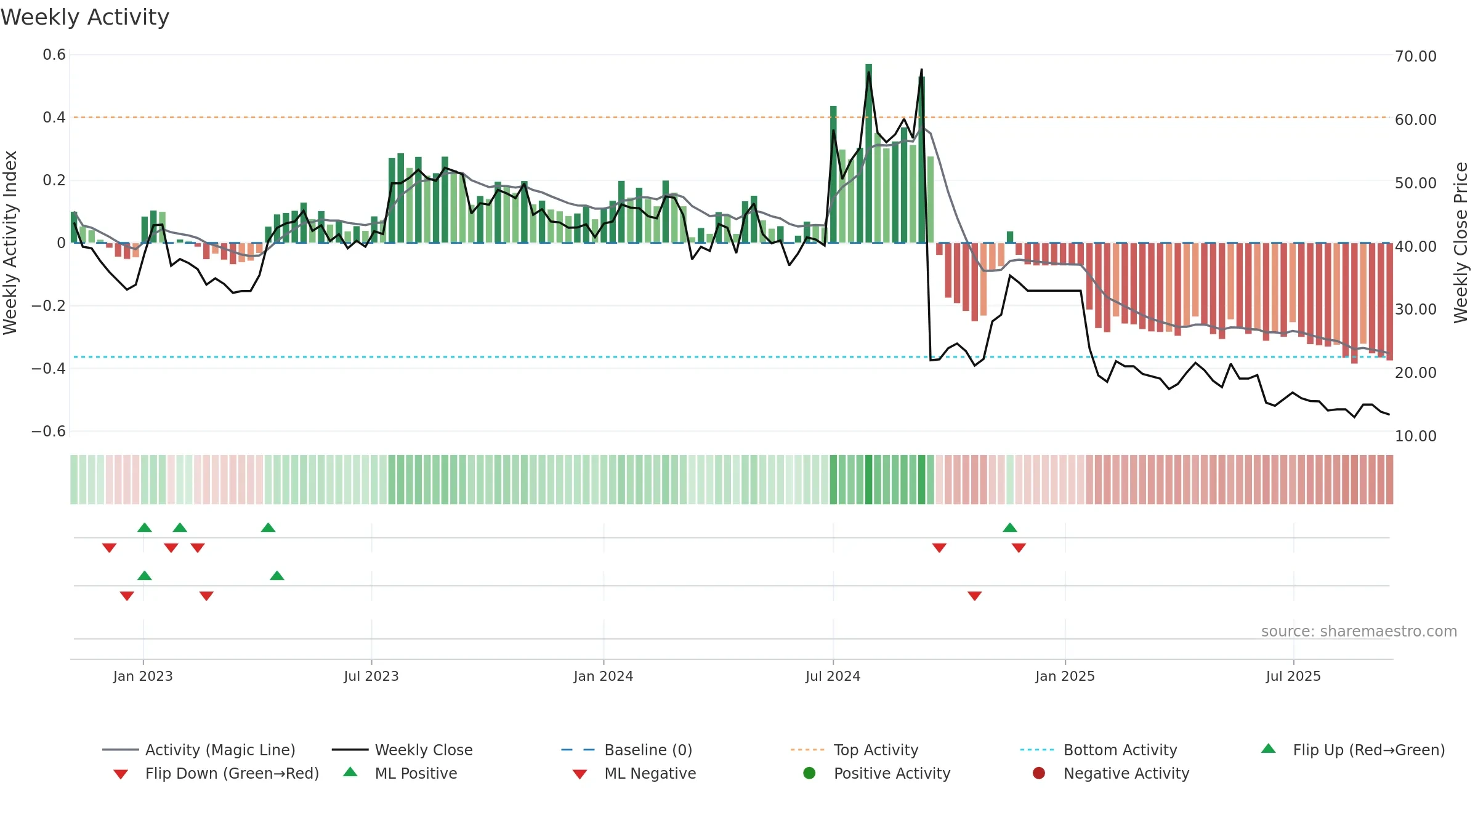The height and width of the screenshot is (831, 1478).
Task: Click the Jan 2024 axis label
Action: click(604, 676)
